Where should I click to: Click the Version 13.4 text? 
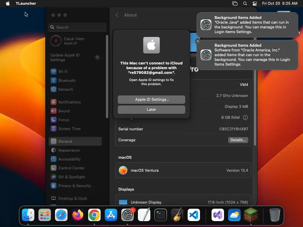pos(237,170)
